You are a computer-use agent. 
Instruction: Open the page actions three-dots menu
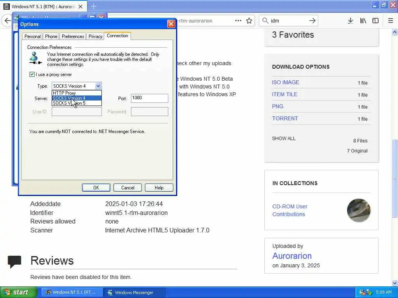coord(238,21)
